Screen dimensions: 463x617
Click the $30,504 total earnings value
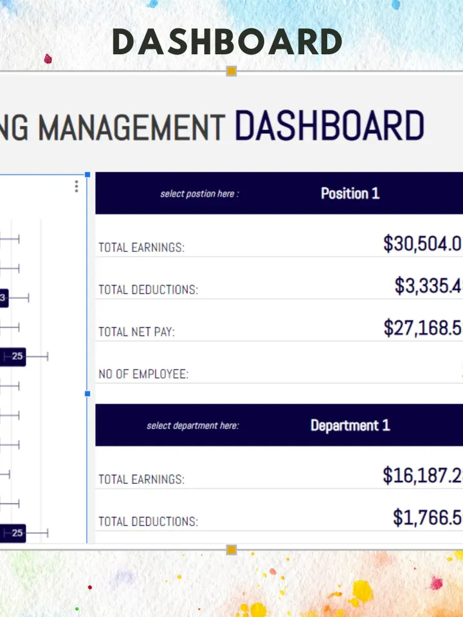(423, 244)
